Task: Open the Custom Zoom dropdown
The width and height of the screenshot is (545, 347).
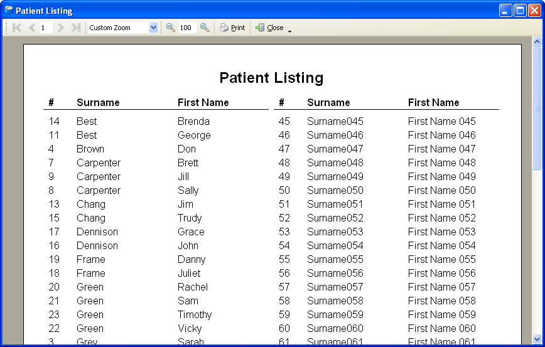Action: pyautogui.click(x=153, y=28)
